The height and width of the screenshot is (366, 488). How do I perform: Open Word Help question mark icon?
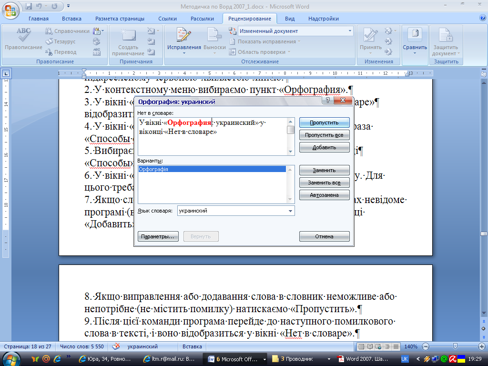[x=483, y=18]
